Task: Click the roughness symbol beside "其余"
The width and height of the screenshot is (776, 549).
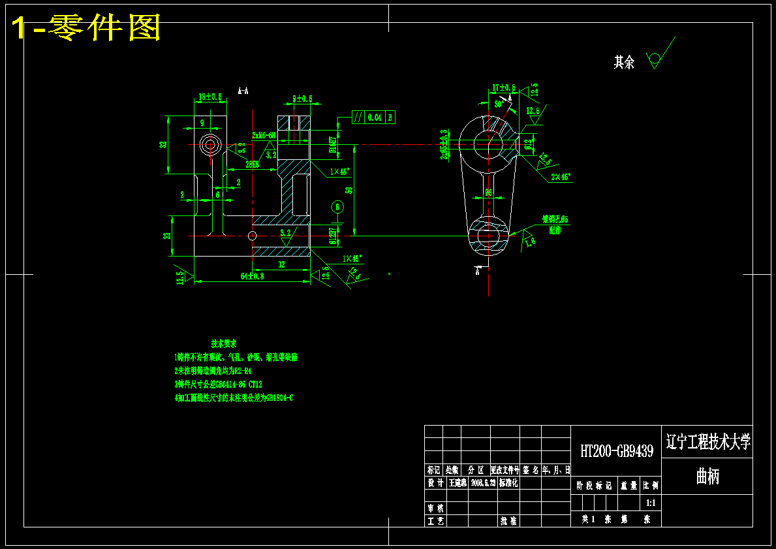Action: pyautogui.click(x=660, y=54)
